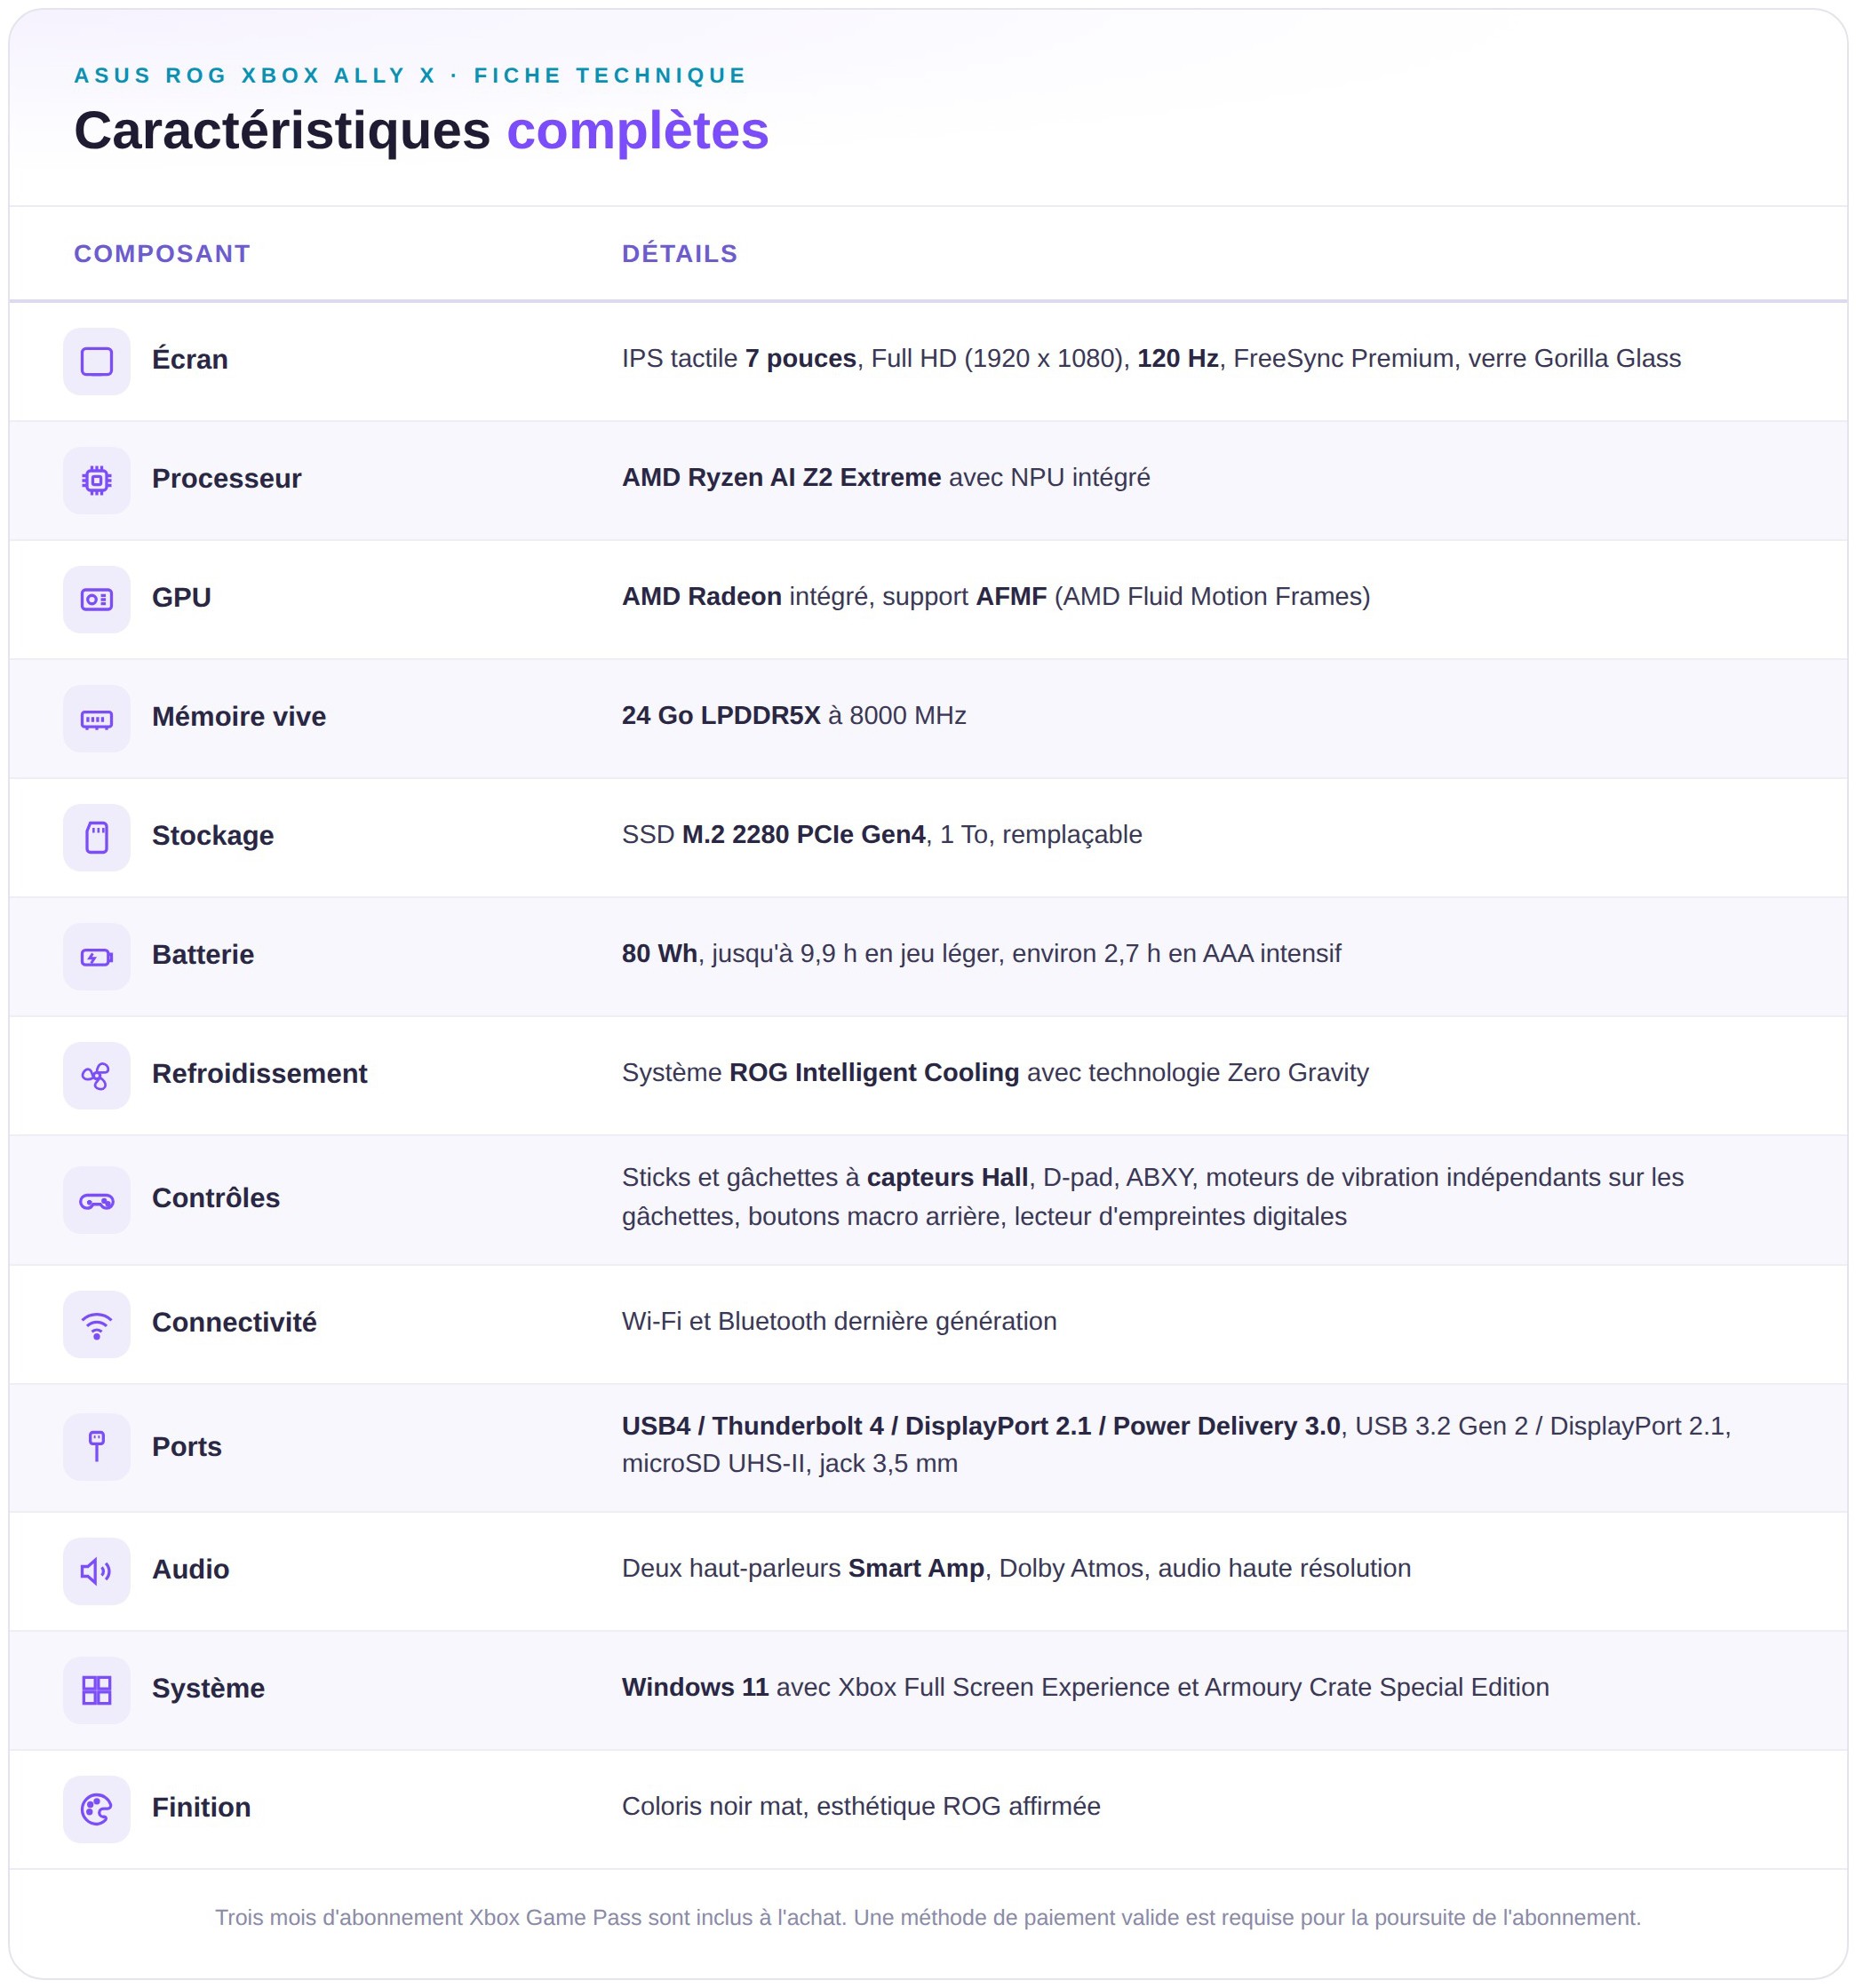Viewport: 1856px width, 1988px height.
Task: Click the Refroidissement fan icon
Action: [x=97, y=1075]
